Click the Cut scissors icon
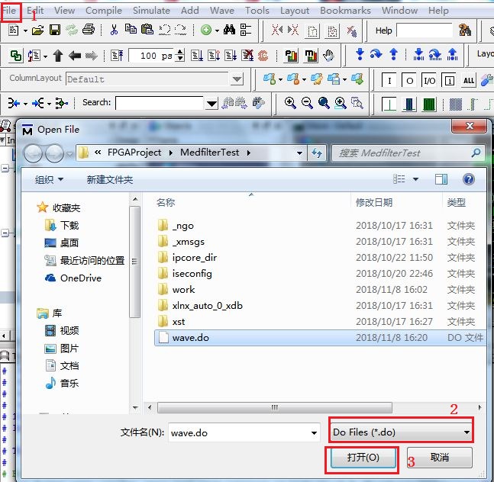Viewport: 494px width, 482px height. (114, 30)
